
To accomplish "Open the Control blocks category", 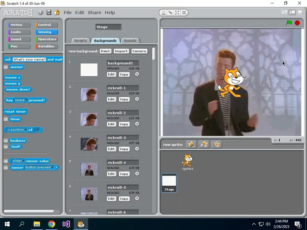I will (x=46, y=25).
